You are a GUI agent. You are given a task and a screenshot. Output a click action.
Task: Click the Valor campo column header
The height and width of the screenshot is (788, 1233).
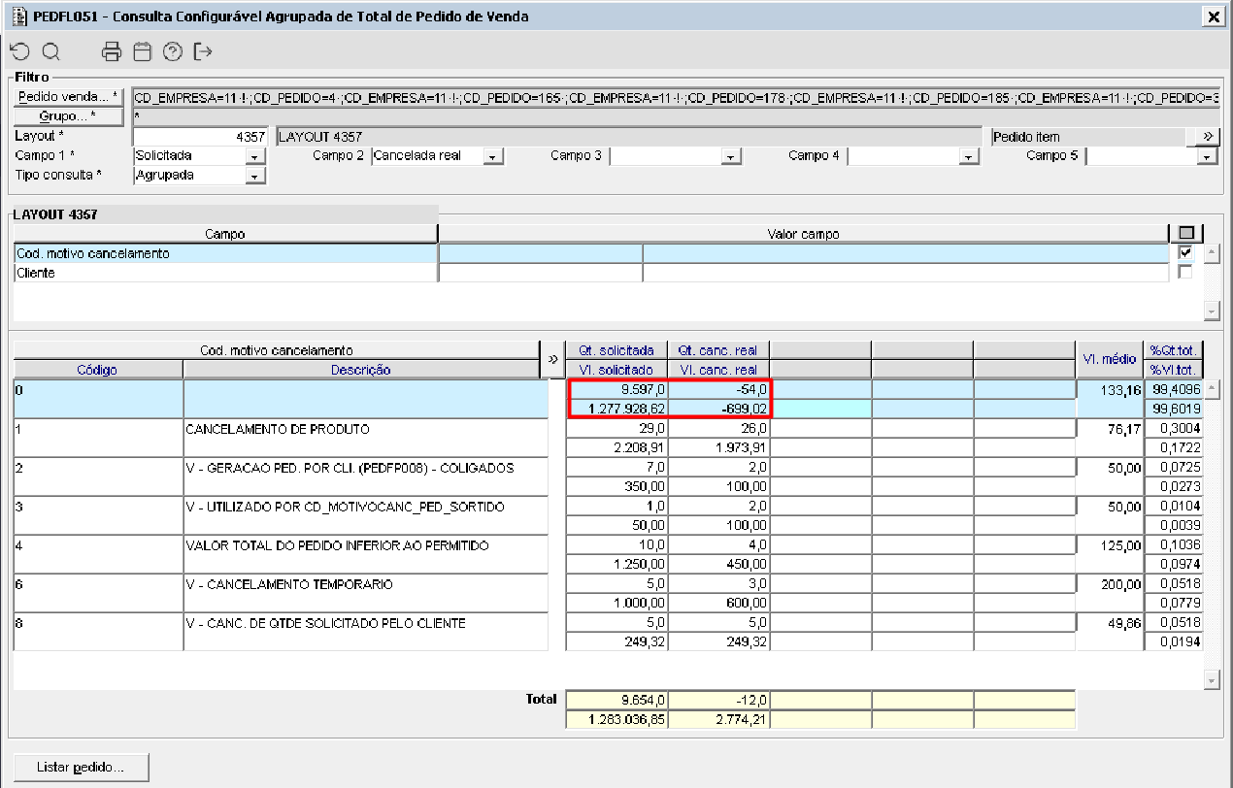pos(803,234)
